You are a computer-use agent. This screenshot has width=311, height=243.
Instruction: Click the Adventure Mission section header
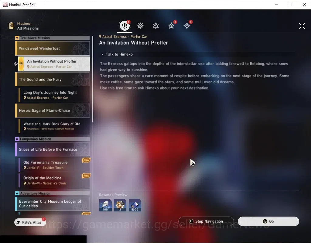click(53, 193)
